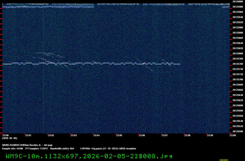This screenshot has width=245, height=161.
Task: Click the 28125720 frequency label
Action: coord(238,74)
